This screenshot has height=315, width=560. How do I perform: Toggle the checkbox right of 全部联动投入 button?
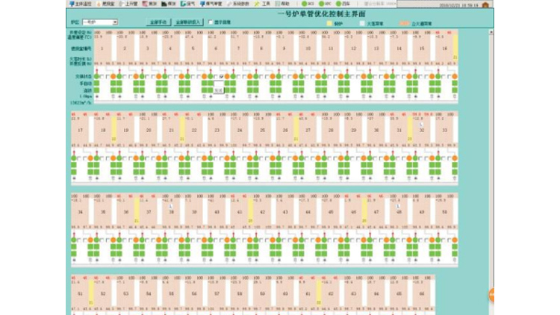click(x=210, y=22)
